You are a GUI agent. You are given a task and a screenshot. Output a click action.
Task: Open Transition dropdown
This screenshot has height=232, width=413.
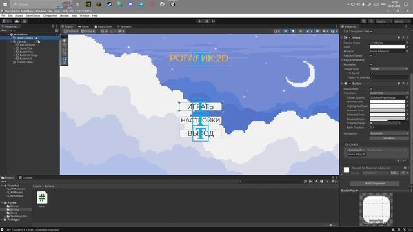coord(389,93)
